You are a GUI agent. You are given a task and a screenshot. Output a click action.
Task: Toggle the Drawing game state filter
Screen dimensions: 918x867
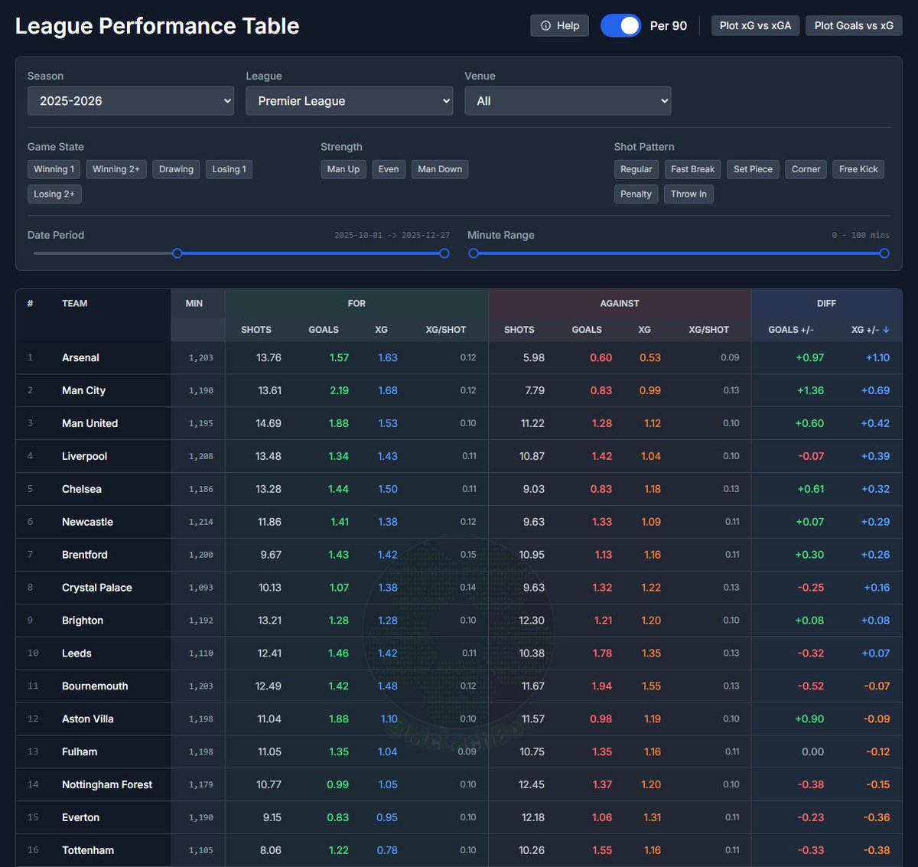[x=176, y=169]
